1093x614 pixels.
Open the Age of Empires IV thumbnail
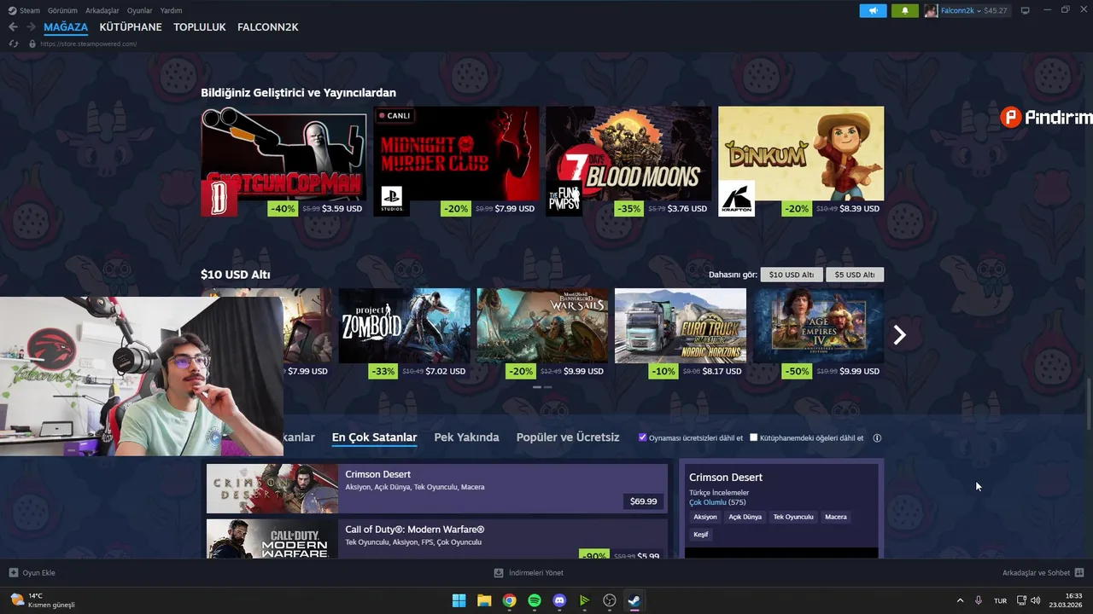pos(818,326)
